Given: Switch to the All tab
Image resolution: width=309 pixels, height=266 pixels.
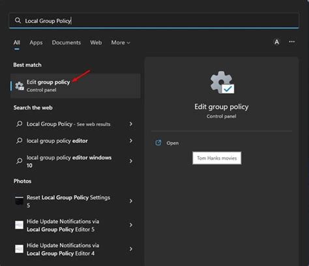Looking at the screenshot, I should pyautogui.click(x=17, y=42).
